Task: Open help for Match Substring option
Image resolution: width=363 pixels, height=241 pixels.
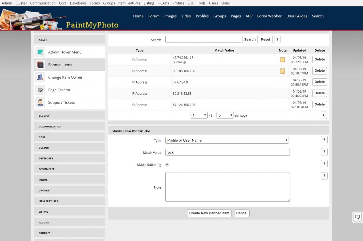Action: click(324, 164)
